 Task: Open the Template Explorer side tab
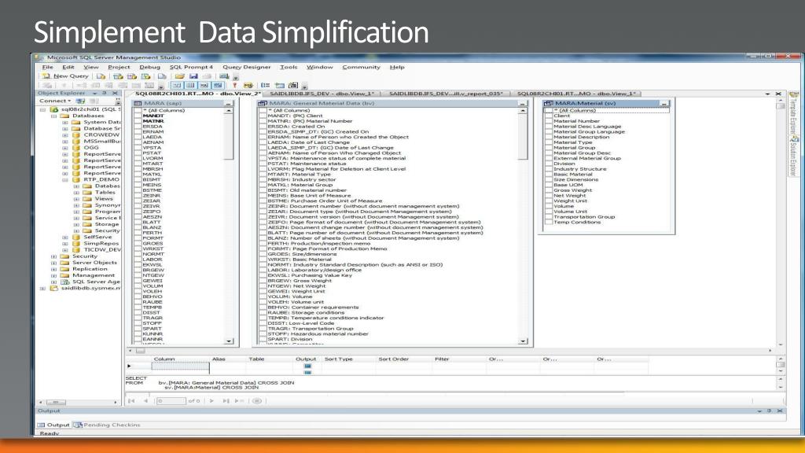click(793, 115)
